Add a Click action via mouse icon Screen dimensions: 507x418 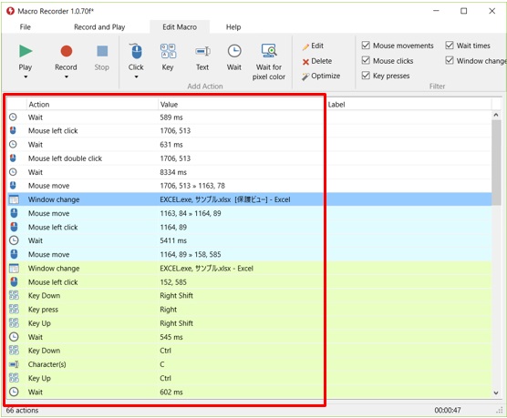click(x=136, y=51)
